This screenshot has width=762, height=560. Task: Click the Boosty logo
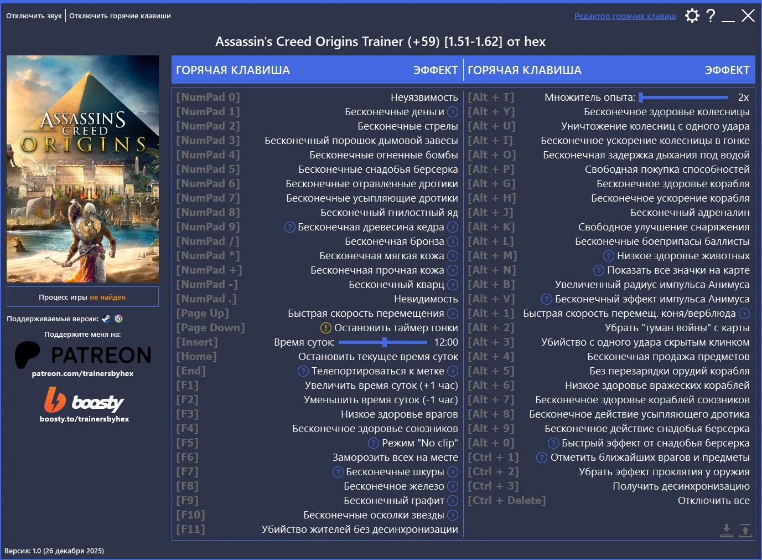(x=82, y=400)
